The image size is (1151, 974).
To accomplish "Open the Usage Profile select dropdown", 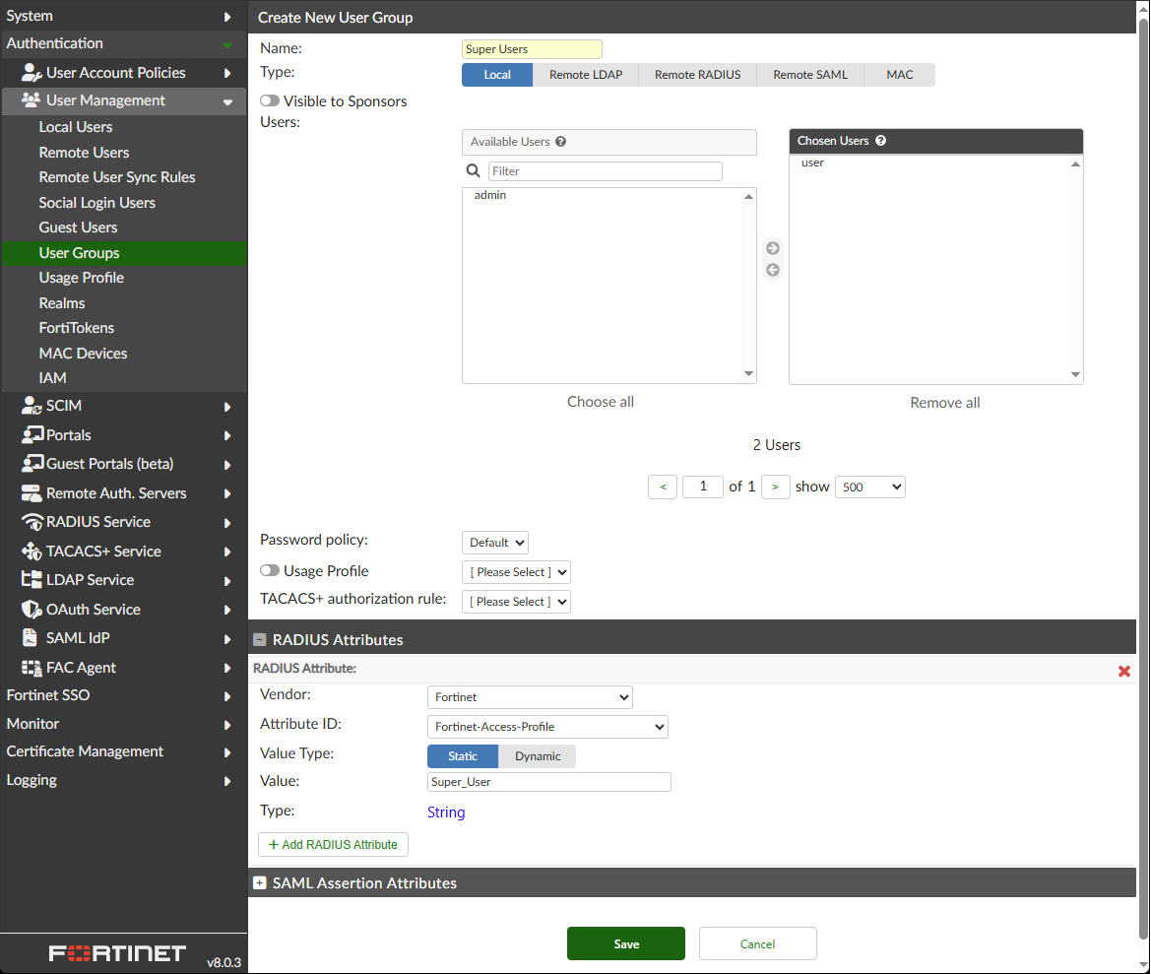I will (516, 572).
